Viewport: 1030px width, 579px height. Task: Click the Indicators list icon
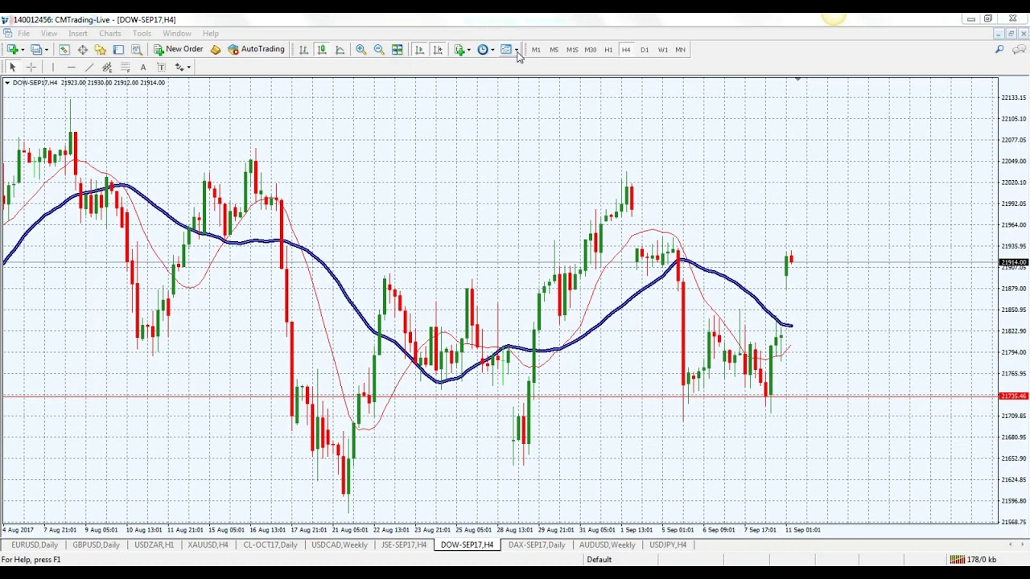tap(459, 50)
